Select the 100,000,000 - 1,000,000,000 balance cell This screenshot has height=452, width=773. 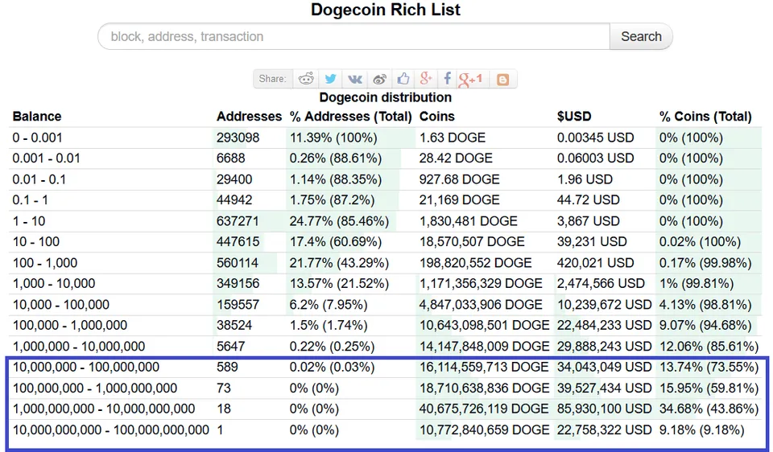pos(95,388)
